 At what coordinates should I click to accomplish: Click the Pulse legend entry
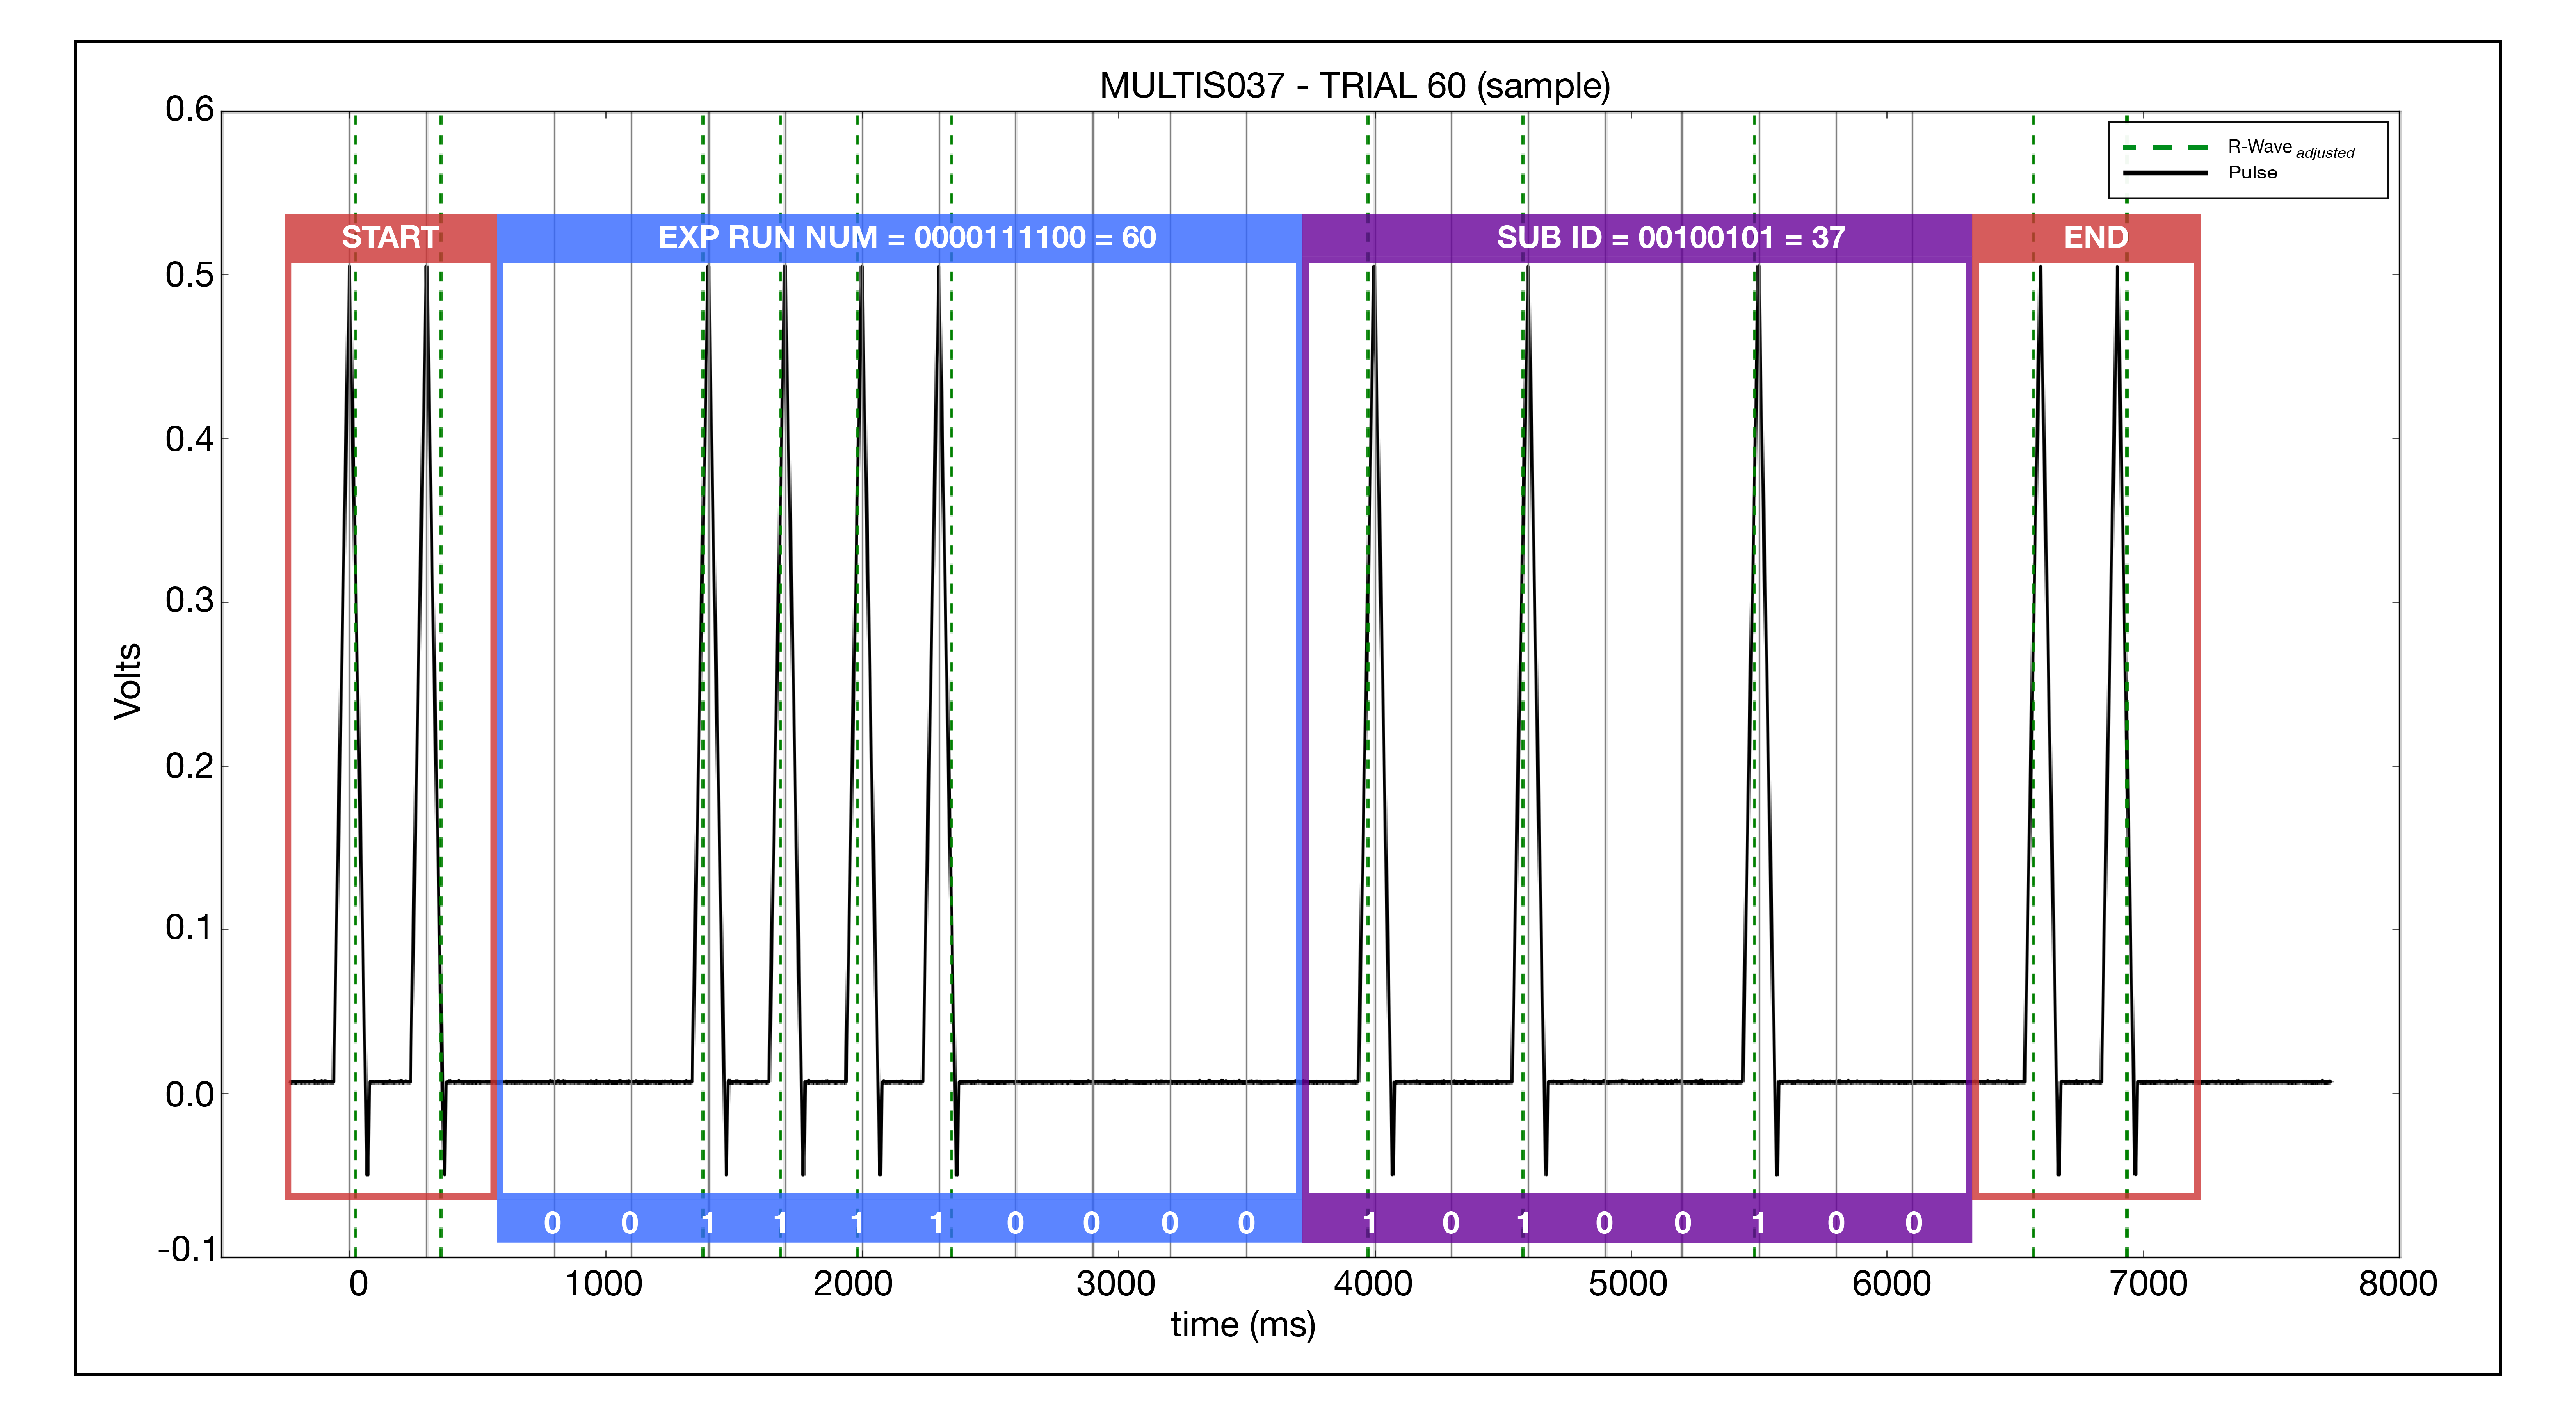pyautogui.click(x=2252, y=173)
